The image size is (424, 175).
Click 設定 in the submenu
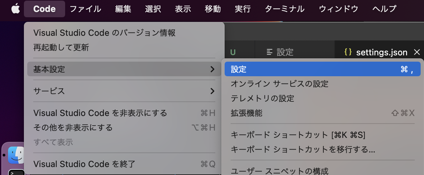(323, 69)
